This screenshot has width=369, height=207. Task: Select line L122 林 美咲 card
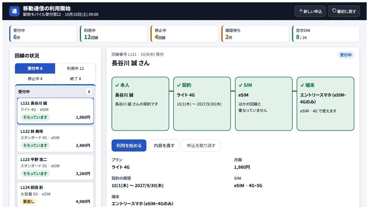pyautogui.click(x=55, y=139)
